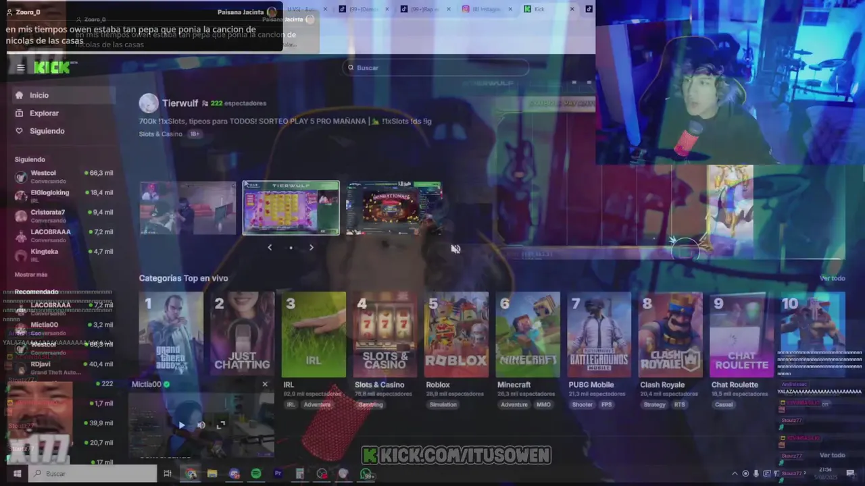Open the Windows notification center icon
Screen dimensions: 865x486
click(x=850, y=473)
